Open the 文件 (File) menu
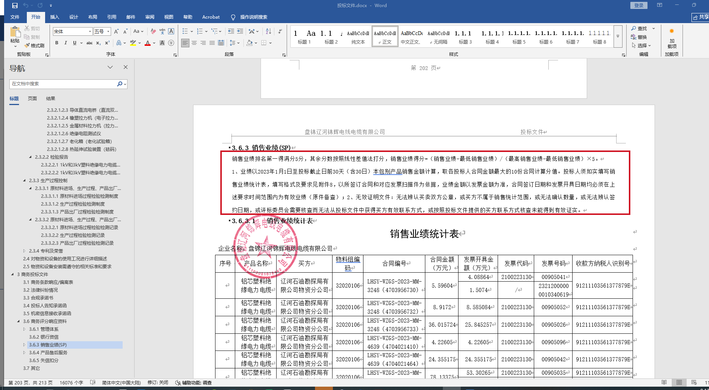 click(x=15, y=17)
